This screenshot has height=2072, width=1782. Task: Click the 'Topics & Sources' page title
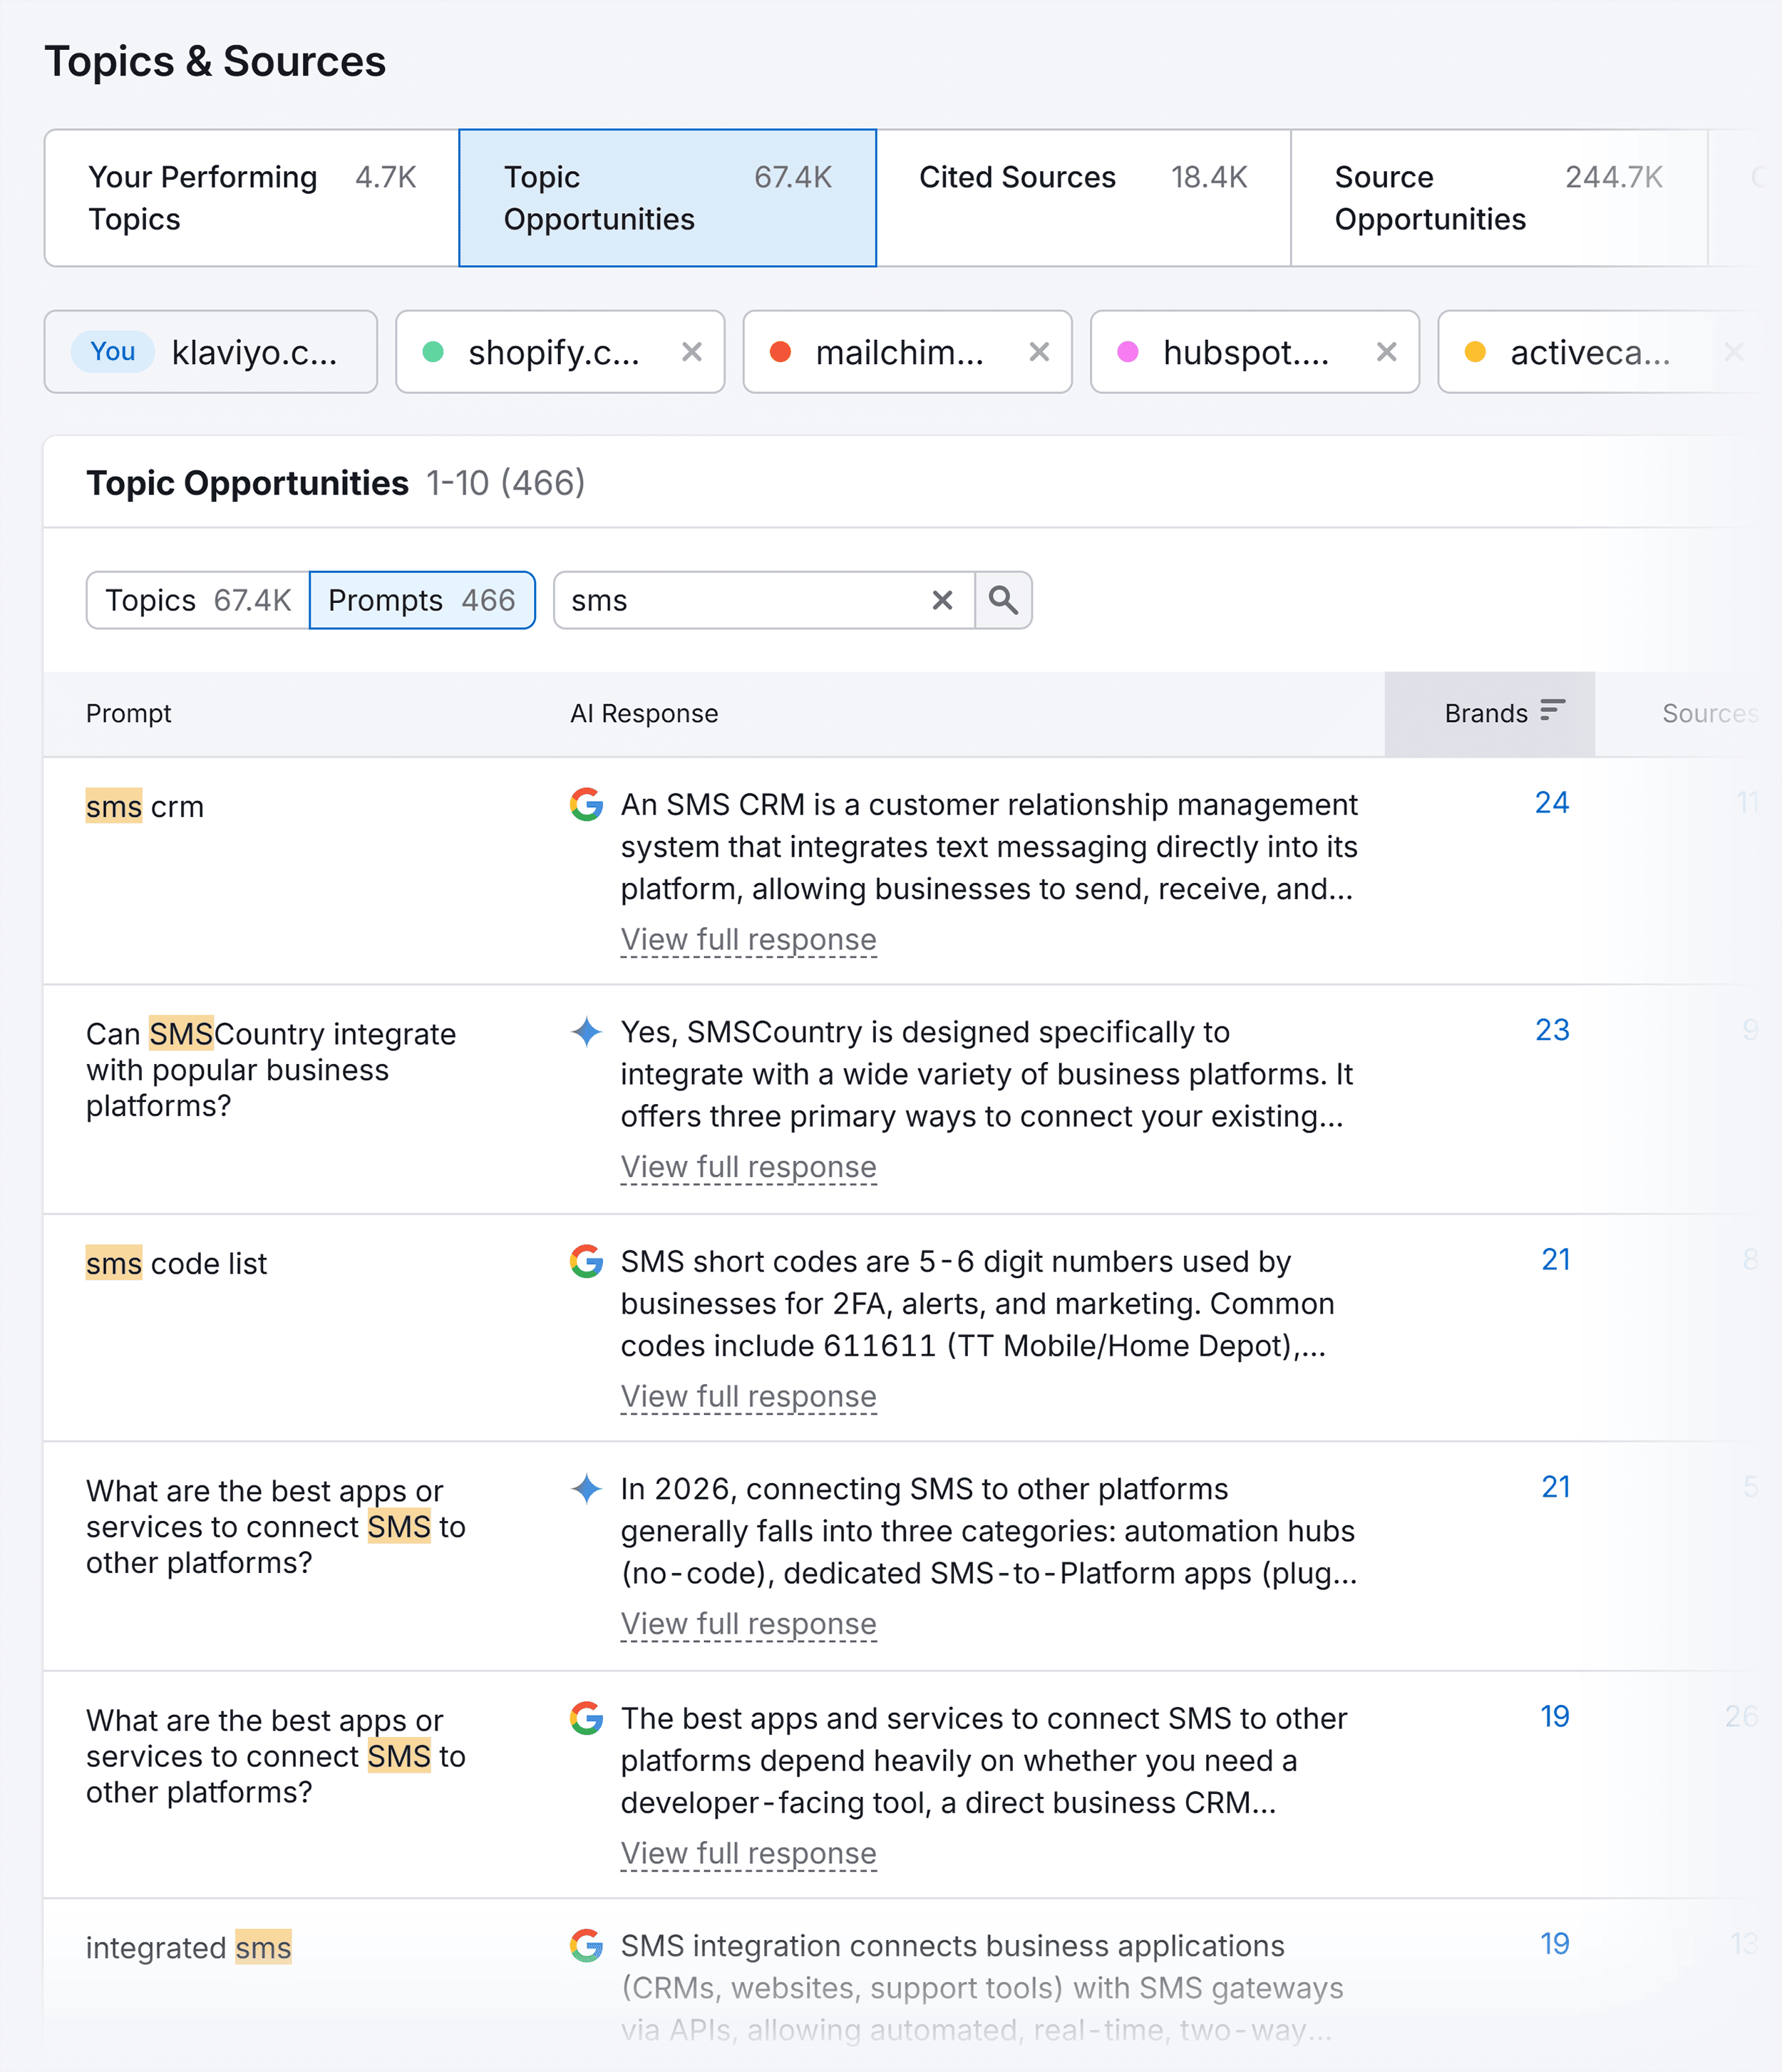(x=215, y=62)
